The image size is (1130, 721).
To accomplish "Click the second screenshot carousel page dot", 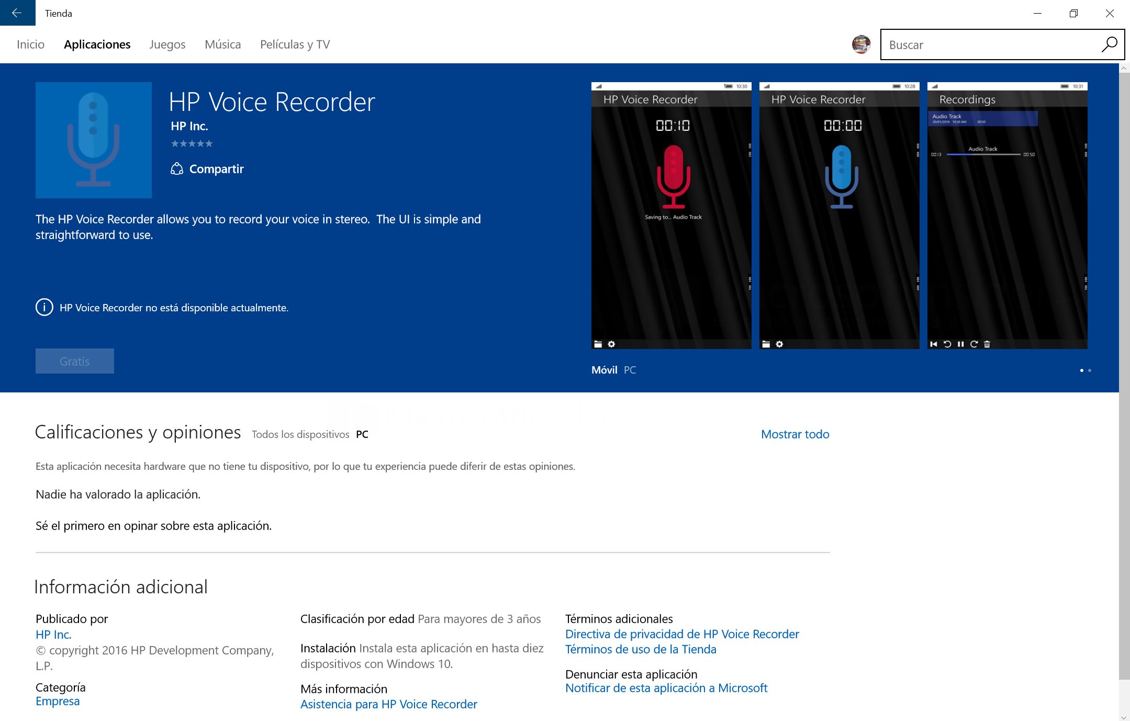I will (1090, 370).
